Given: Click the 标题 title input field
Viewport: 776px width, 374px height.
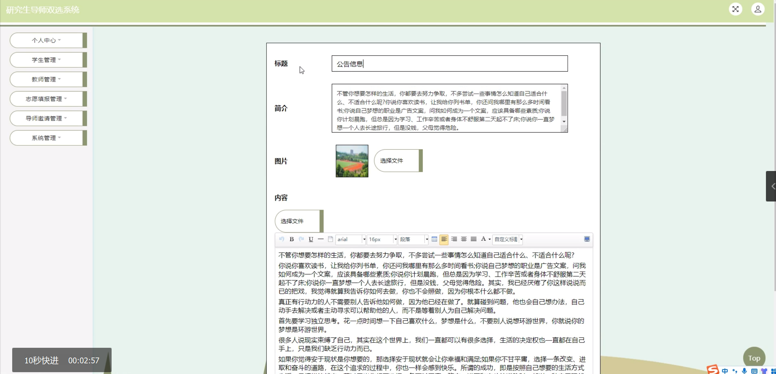Looking at the screenshot, I should tap(449, 64).
